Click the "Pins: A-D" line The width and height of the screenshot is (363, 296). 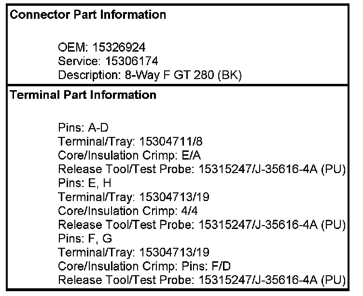coord(79,128)
